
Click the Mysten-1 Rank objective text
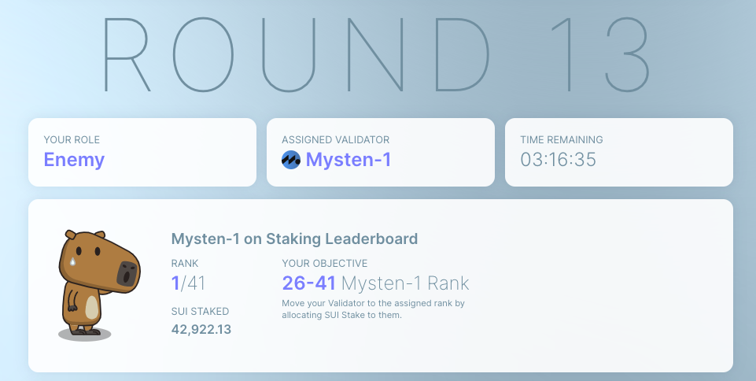click(x=405, y=283)
